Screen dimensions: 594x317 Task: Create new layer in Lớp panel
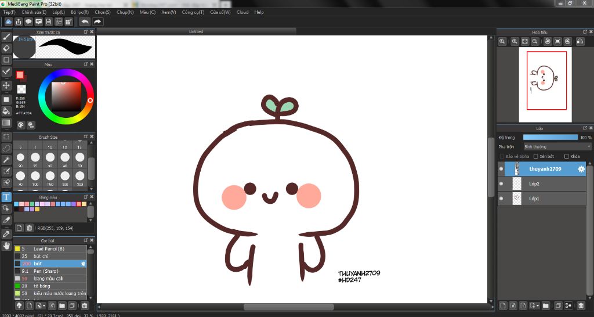tap(502, 305)
